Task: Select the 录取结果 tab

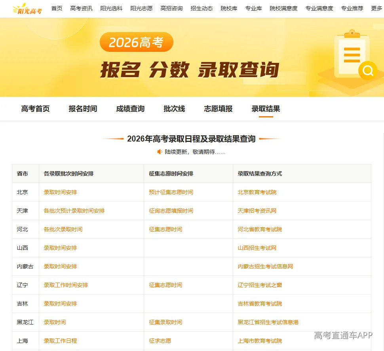Action: tap(266, 109)
